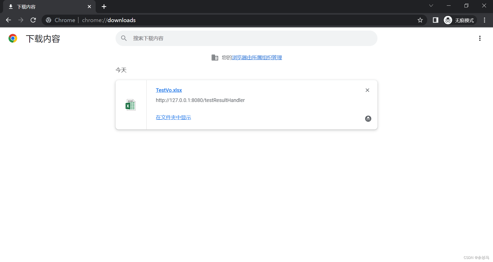
Task: Open the TestVo.xlsx download link
Action: pyautogui.click(x=169, y=90)
